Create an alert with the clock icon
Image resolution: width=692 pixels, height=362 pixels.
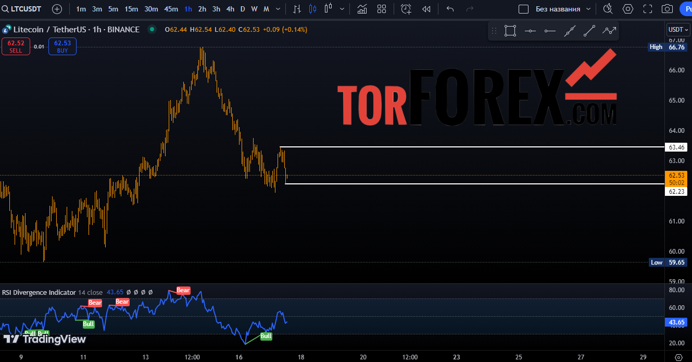(x=406, y=9)
